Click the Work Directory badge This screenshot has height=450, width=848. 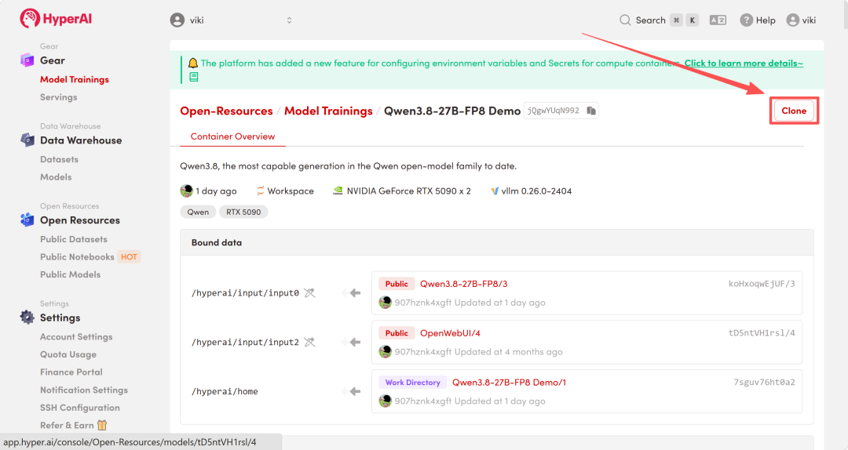coord(413,382)
